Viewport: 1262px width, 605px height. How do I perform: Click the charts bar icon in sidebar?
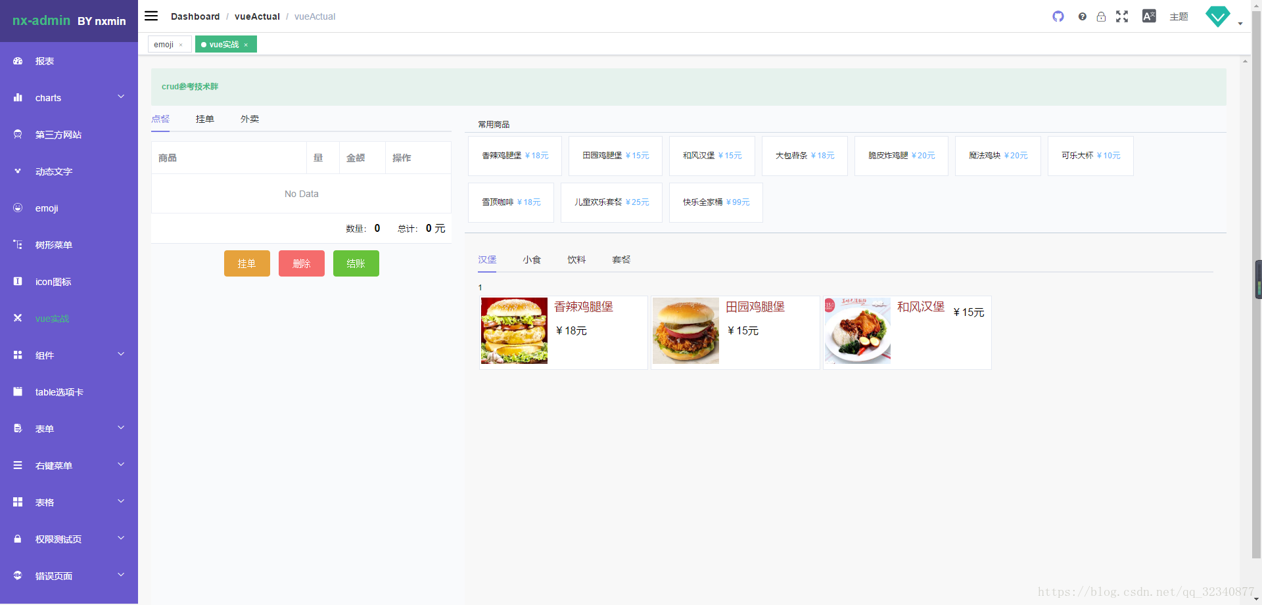tap(18, 98)
